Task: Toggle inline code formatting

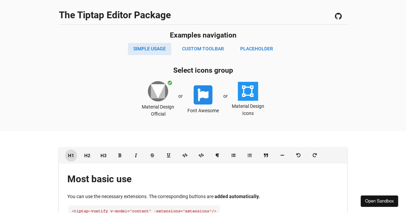Action: 185,155
